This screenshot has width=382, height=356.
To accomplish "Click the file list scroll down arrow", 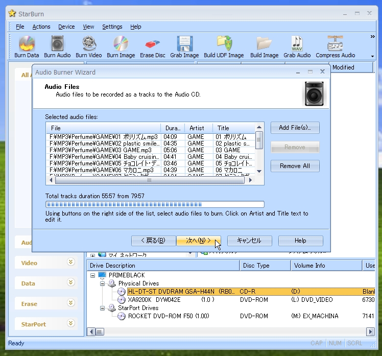I will (259, 171).
